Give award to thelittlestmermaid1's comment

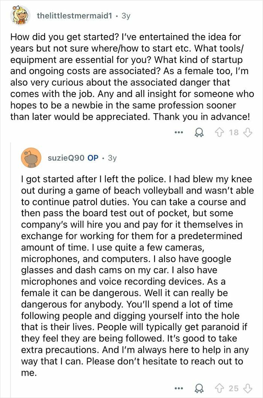(x=200, y=132)
